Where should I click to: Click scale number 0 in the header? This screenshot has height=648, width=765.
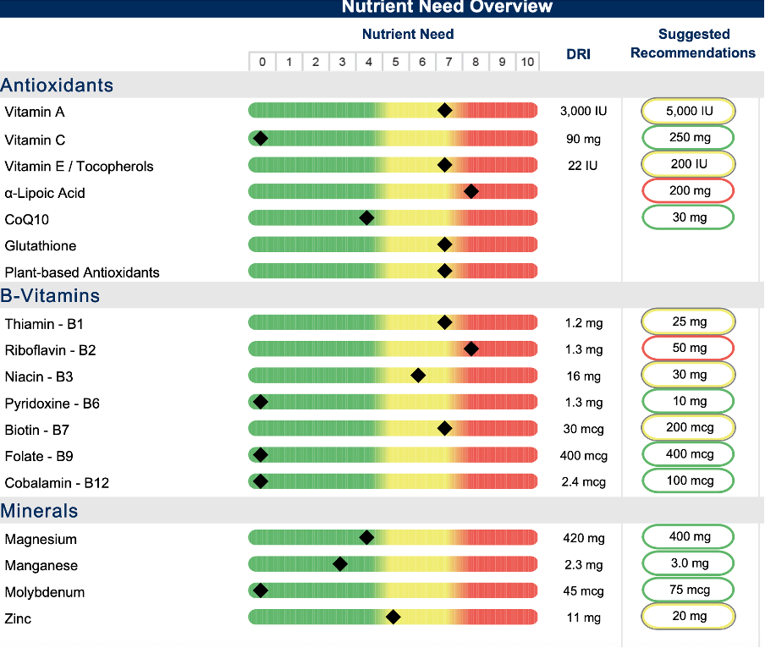click(x=262, y=62)
